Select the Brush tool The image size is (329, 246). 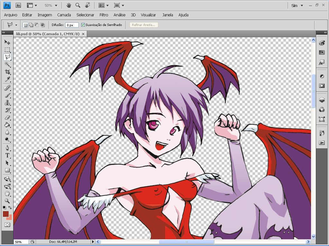(7, 95)
